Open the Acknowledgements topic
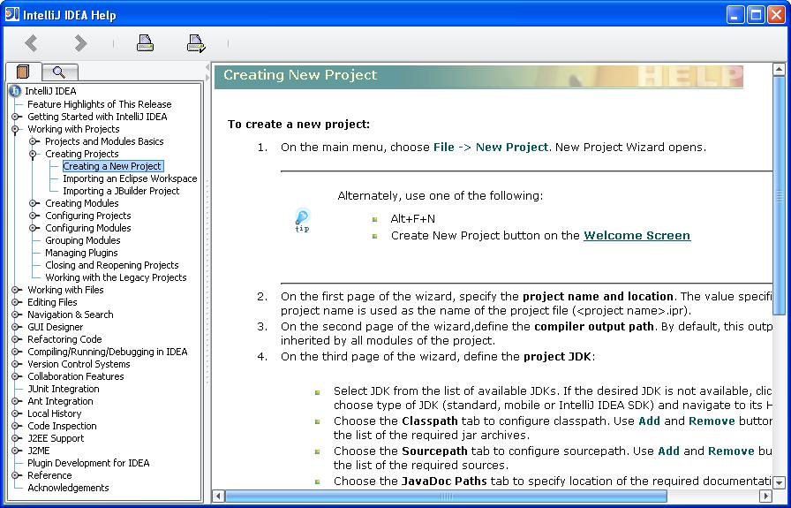 (x=68, y=488)
